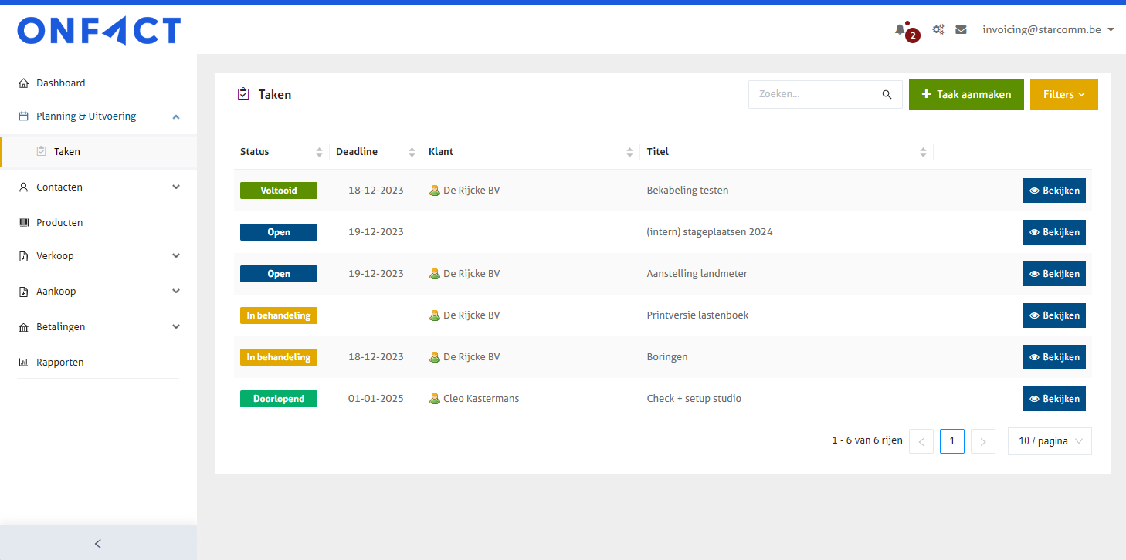Screen dimensions: 1126x560
Task: Click the Taak aanmaken button
Action: [x=965, y=94]
